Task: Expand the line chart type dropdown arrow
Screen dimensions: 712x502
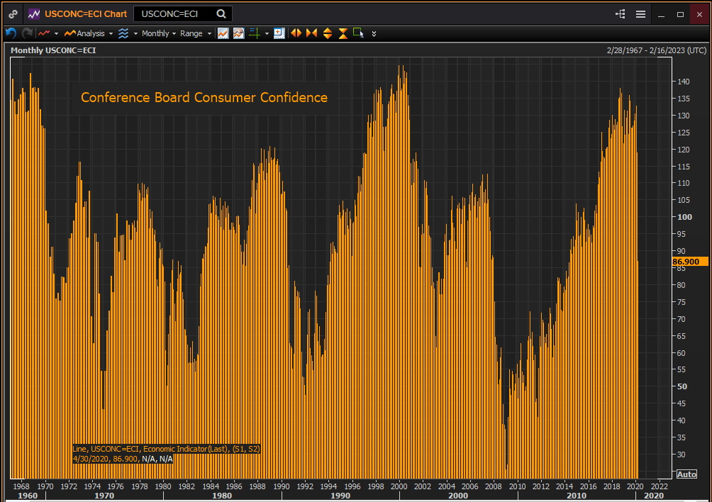Action: tap(56, 33)
